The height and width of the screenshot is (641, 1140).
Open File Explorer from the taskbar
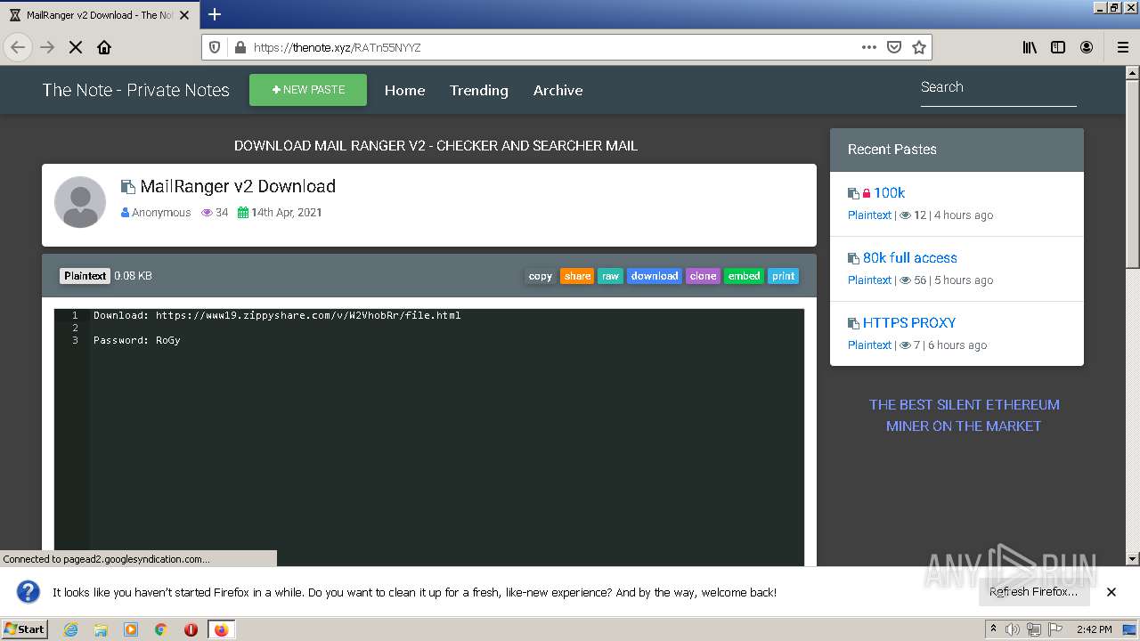[101, 629]
